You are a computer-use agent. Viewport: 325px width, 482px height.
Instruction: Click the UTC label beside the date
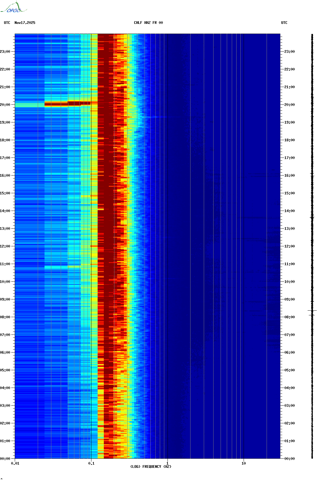point(7,23)
